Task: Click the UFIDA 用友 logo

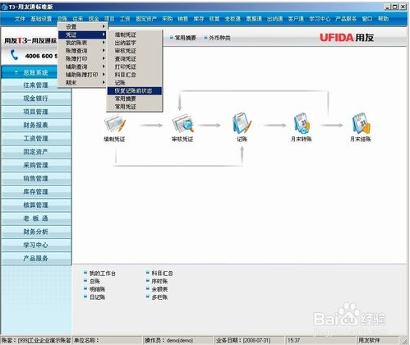Action: point(347,38)
